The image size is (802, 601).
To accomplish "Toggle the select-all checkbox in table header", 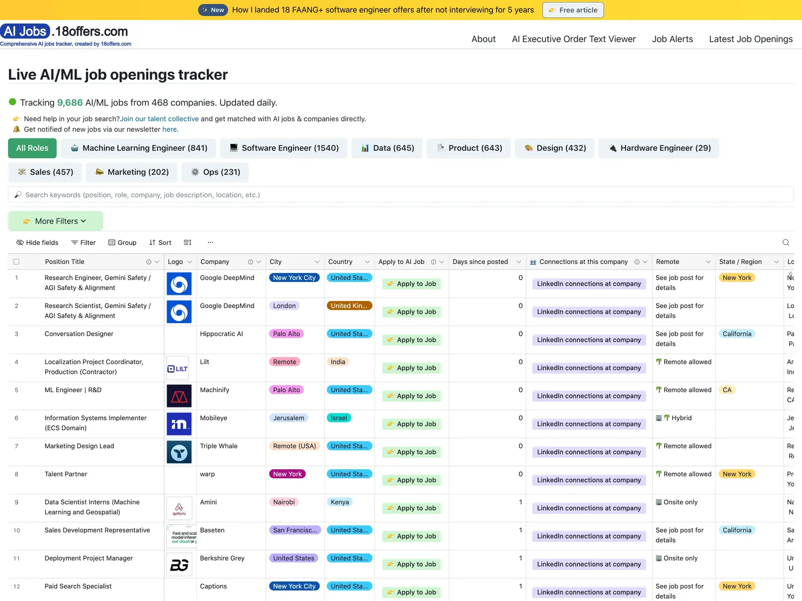I will 16,262.
